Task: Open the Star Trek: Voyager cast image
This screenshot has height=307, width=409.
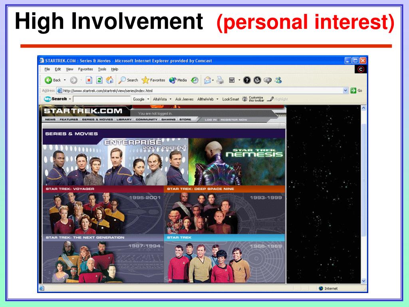Action: 103,213
